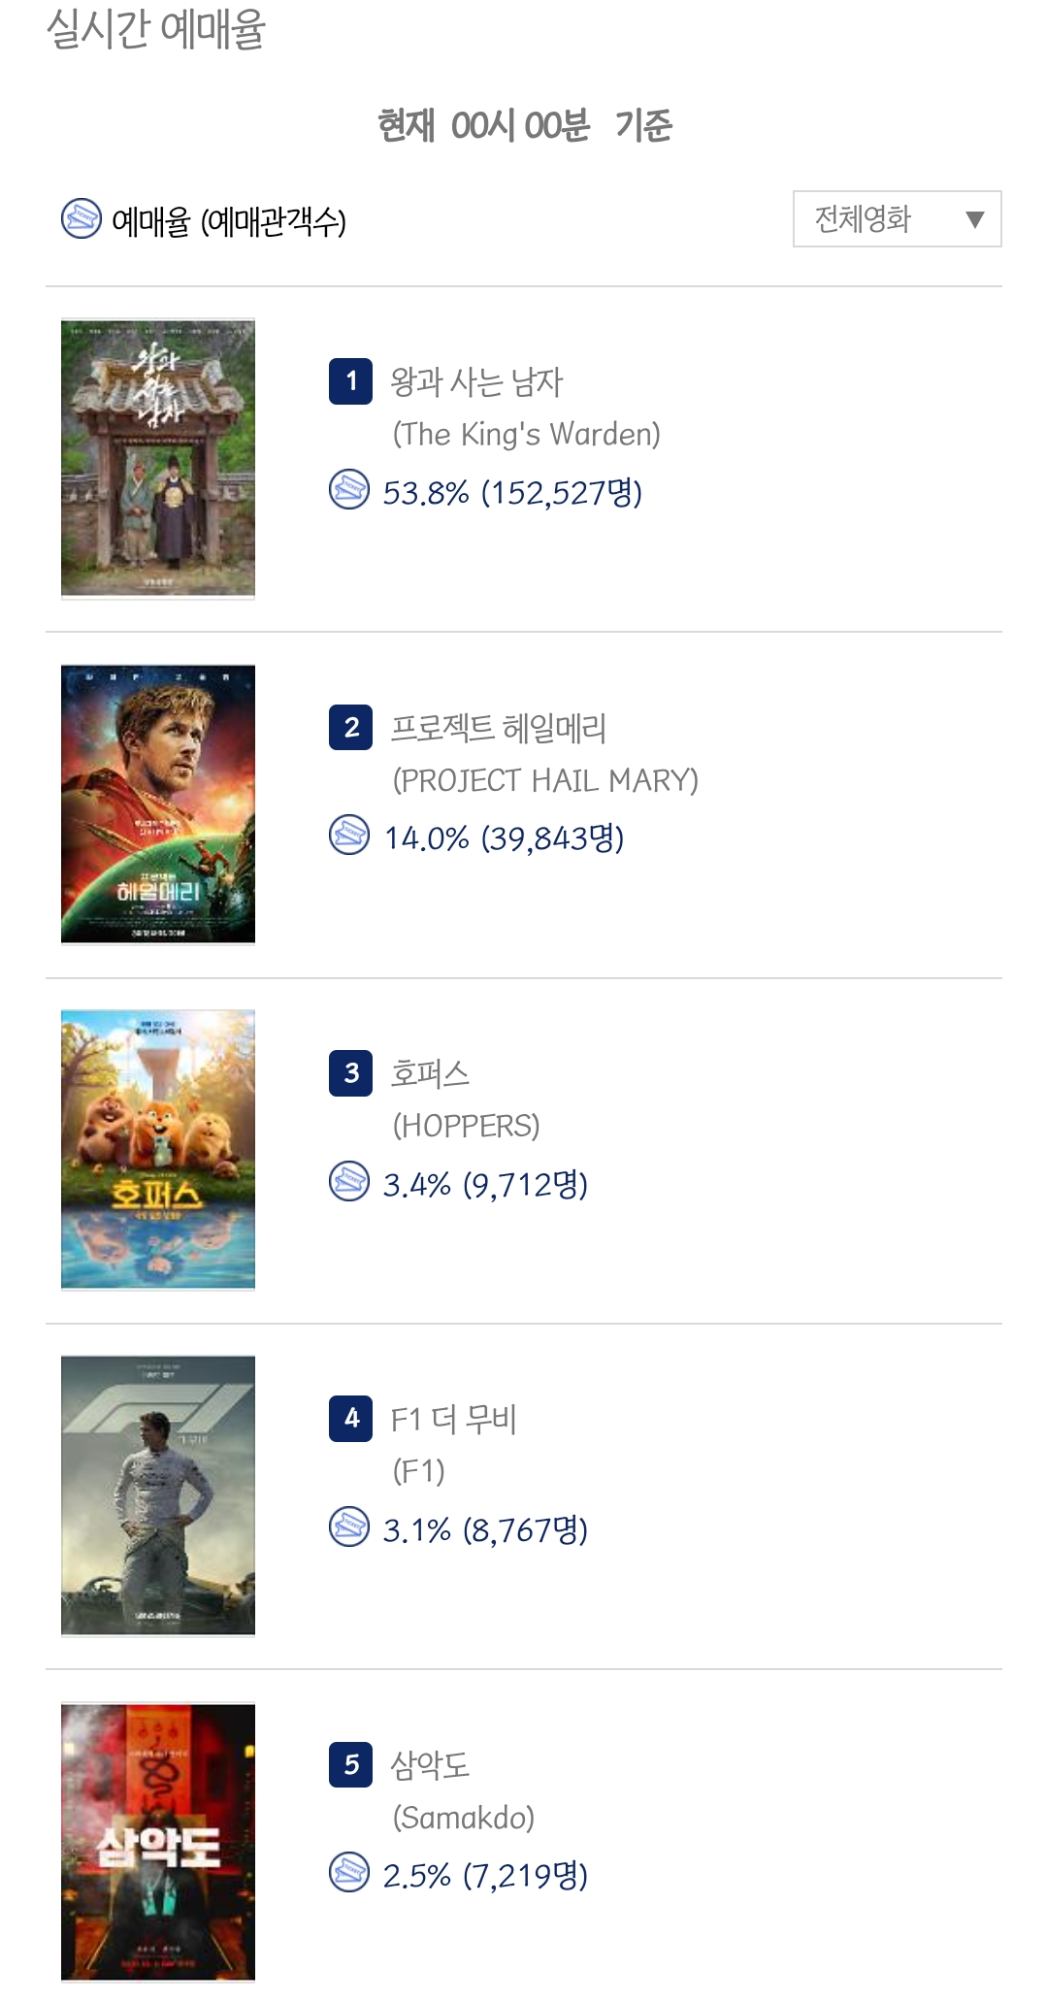Click ticket icon next to 53.8% booking rate
The height and width of the screenshot is (2002, 1046).
pyautogui.click(x=349, y=490)
